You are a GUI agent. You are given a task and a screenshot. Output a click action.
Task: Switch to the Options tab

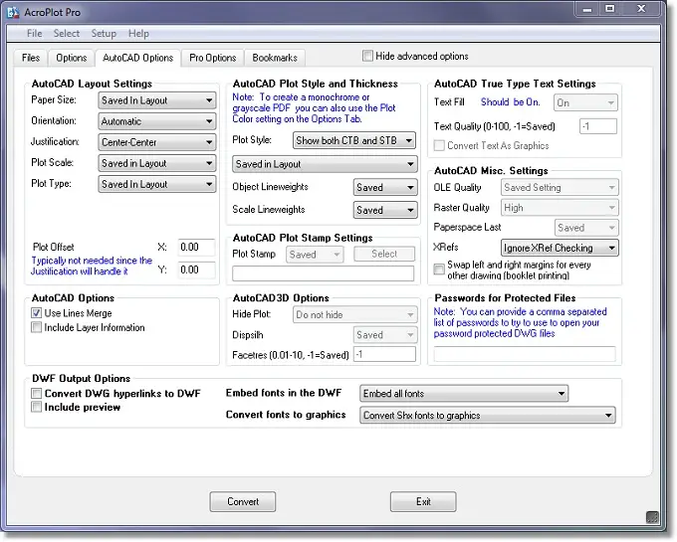[72, 58]
